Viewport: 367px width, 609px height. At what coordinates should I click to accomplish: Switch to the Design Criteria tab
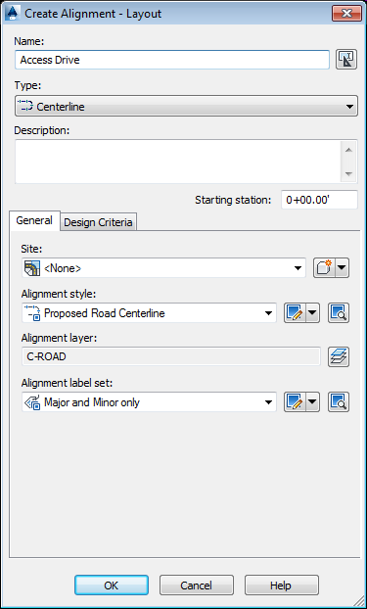98,222
